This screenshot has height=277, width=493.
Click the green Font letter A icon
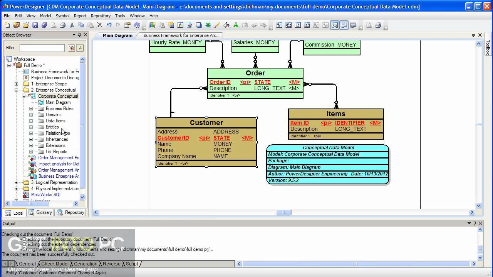[x=236, y=25]
